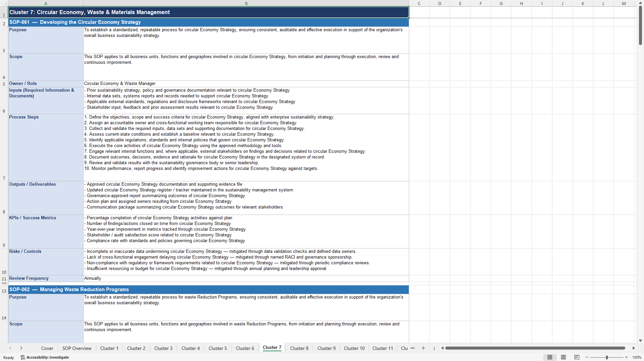This screenshot has width=644, height=361.
Task: Click the horizontal scroll right arrow
Action: point(634,348)
